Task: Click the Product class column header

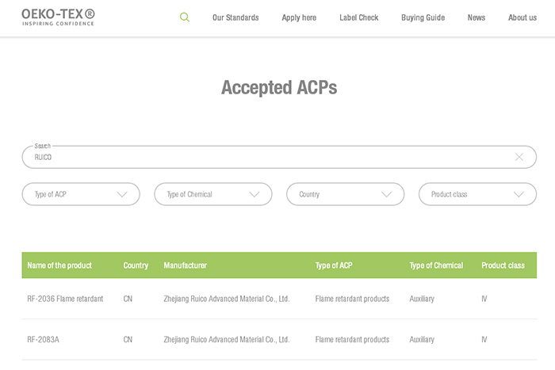Action: [503, 265]
